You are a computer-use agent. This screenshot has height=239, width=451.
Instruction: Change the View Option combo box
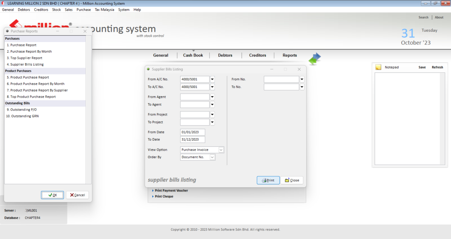202,150
